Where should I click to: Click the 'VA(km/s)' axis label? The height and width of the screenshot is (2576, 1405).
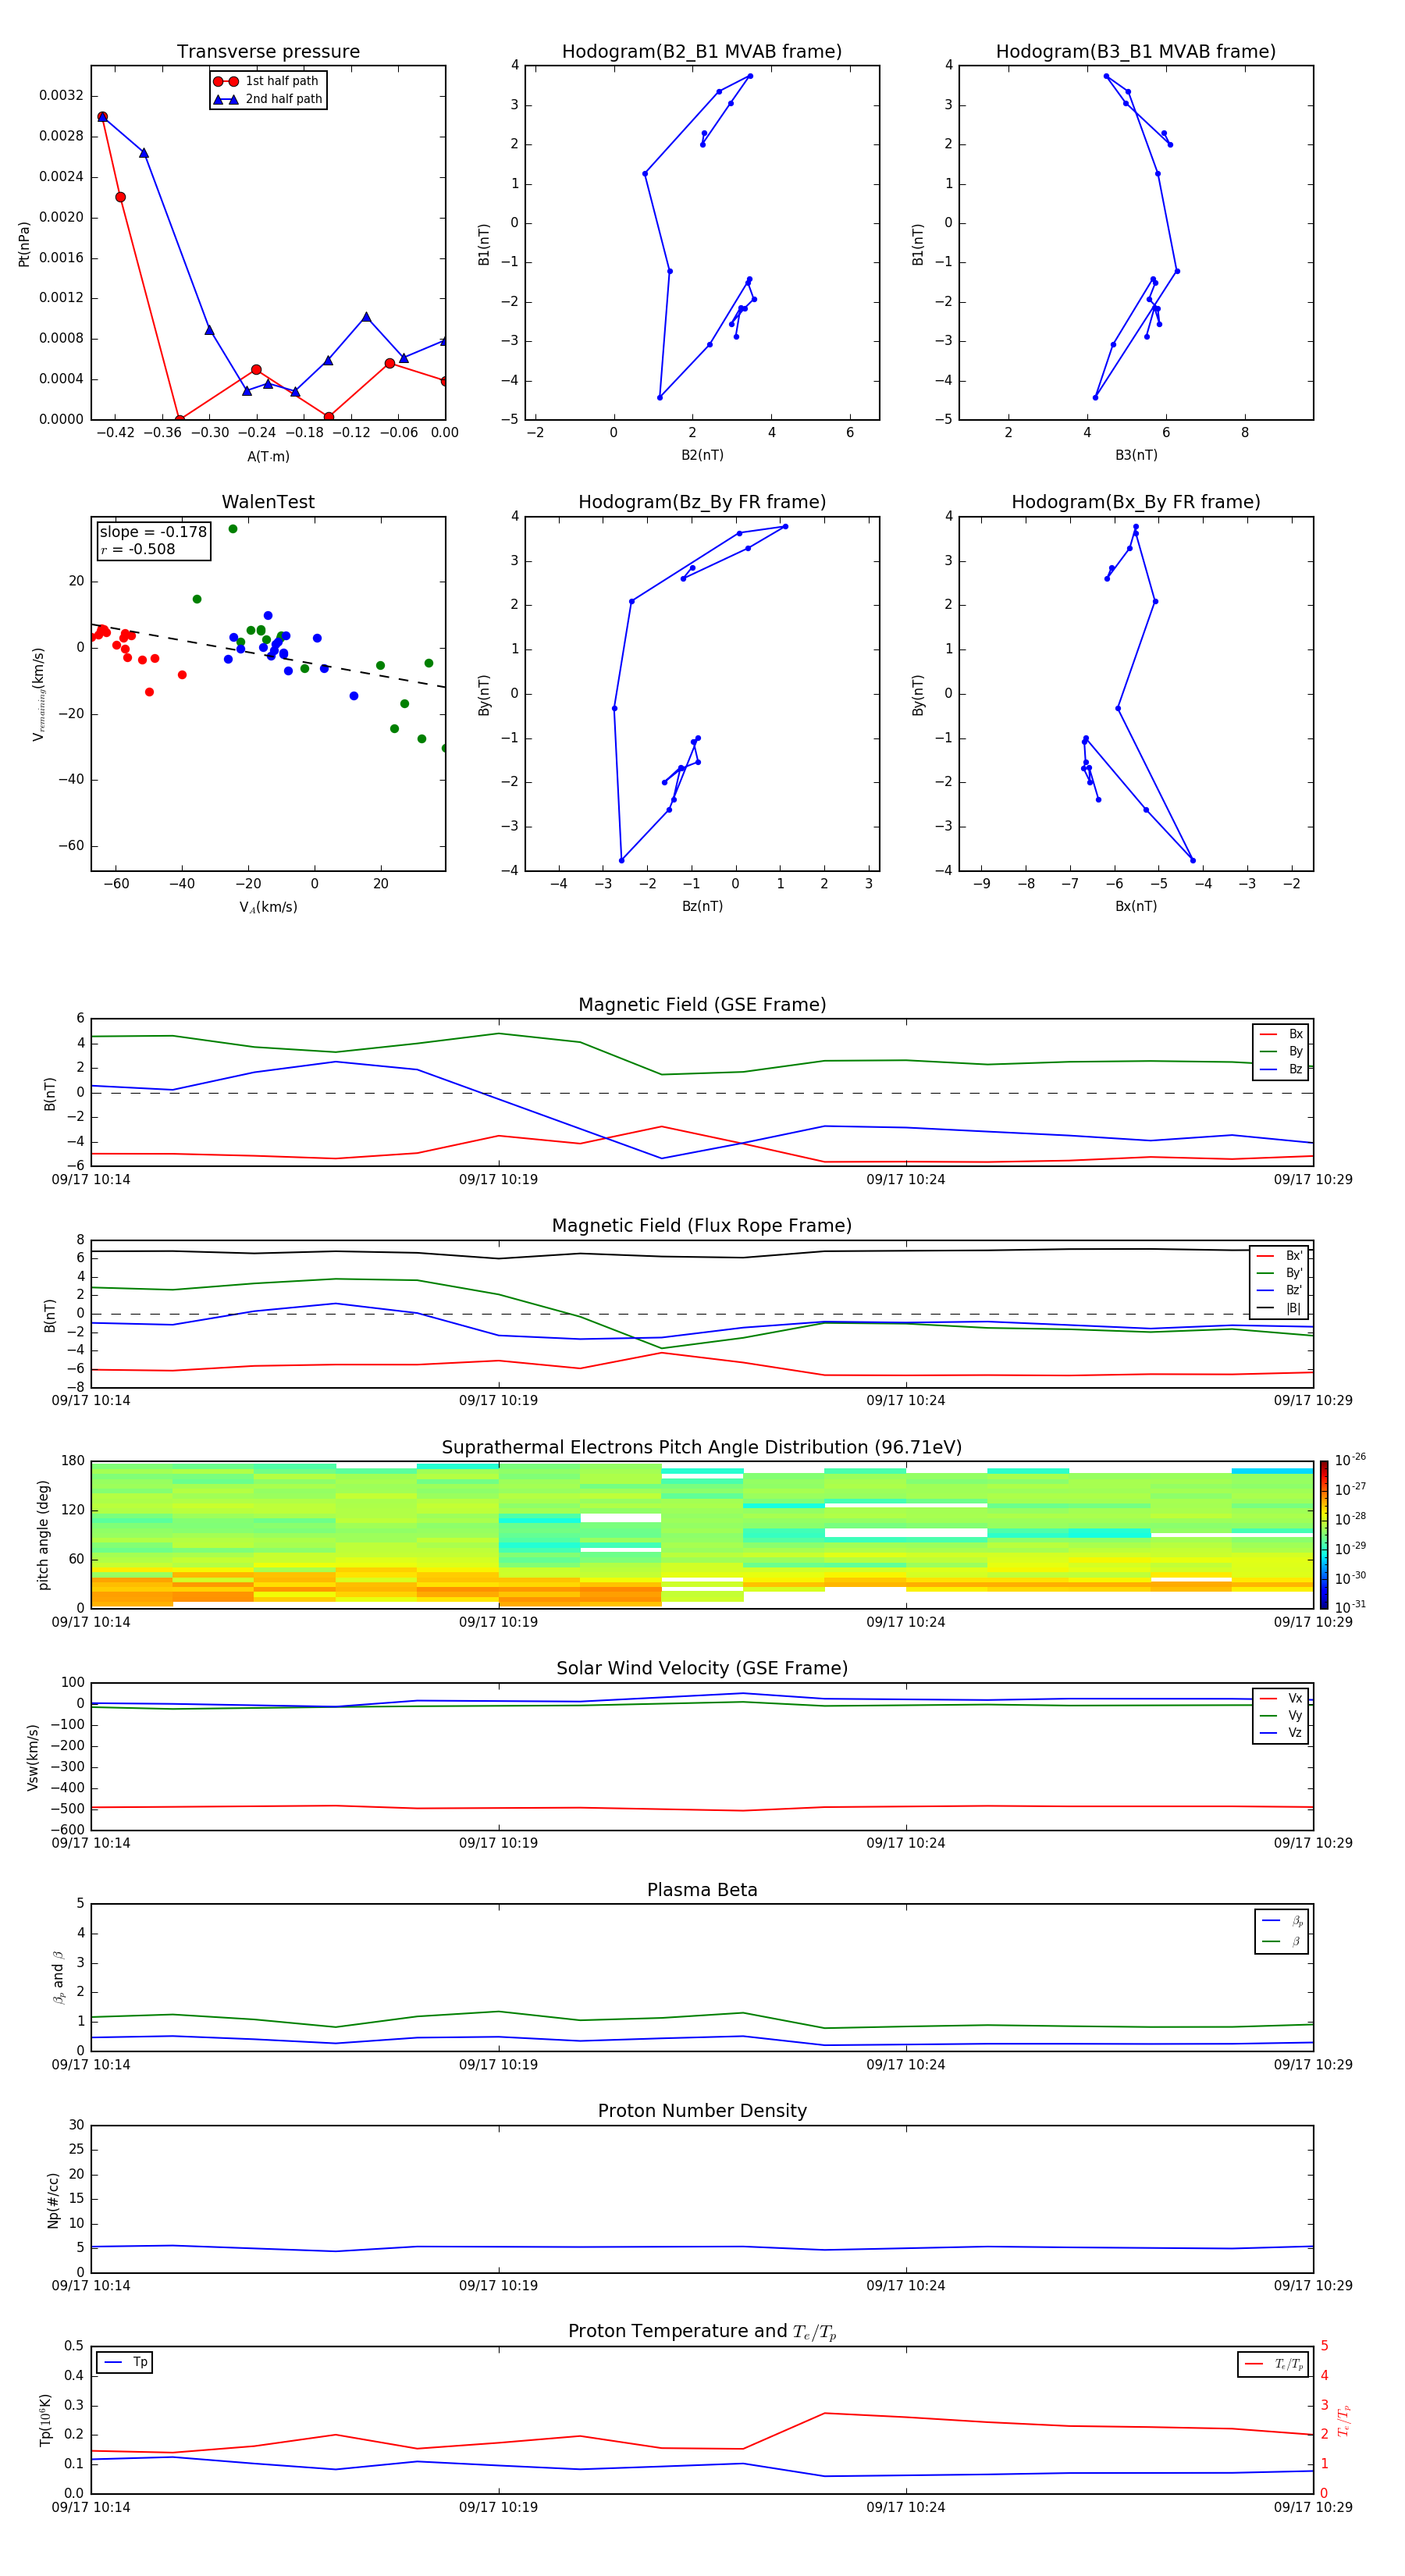coord(268,907)
